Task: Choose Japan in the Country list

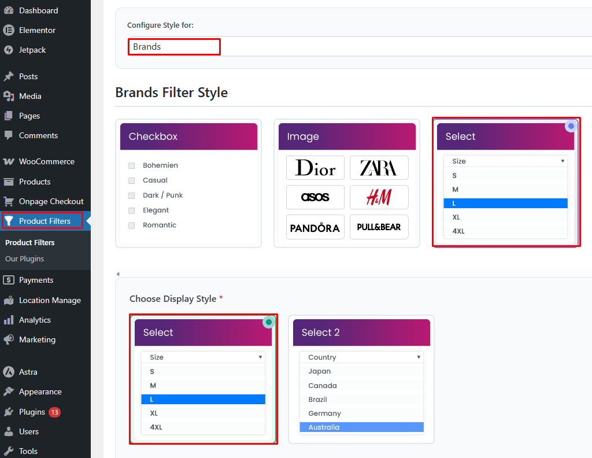Action: (361, 371)
